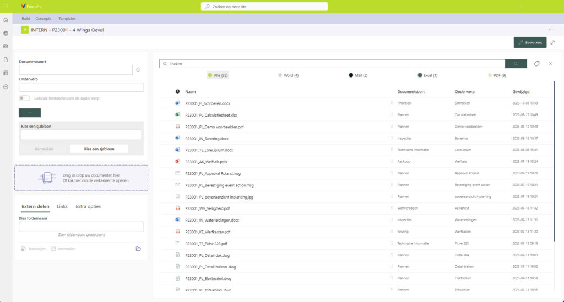Image resolution: width=564 pixels, height=302 pixels.
Task: Toggle 'Gebruik bestandsnaam als onderwerp' switch
Action: pyautogui.click(x=24, y=98)
